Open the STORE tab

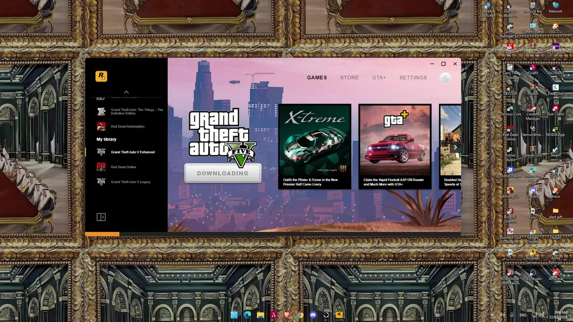349,77
